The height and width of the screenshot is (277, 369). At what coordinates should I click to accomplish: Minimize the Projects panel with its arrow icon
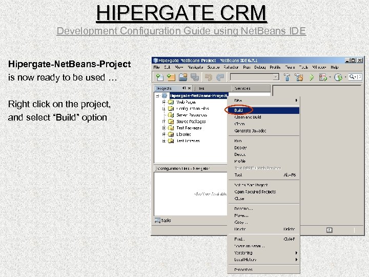pyautogui.click(x=184, y=88)
